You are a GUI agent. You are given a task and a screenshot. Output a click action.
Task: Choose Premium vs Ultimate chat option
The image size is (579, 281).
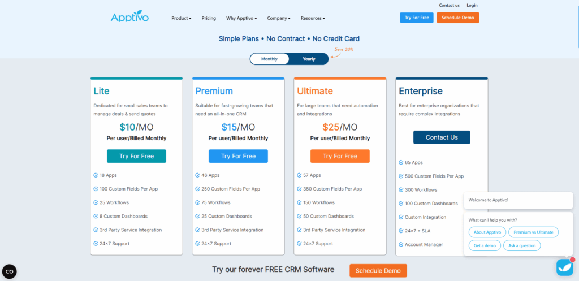coord(533,232)
